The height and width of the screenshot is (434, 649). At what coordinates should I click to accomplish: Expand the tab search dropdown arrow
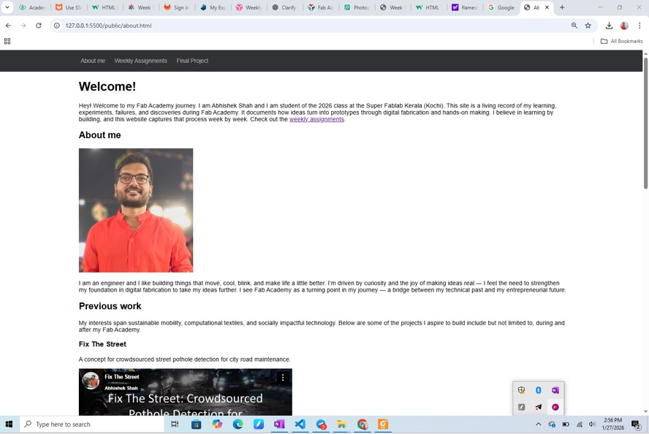(x=7, y=7)
